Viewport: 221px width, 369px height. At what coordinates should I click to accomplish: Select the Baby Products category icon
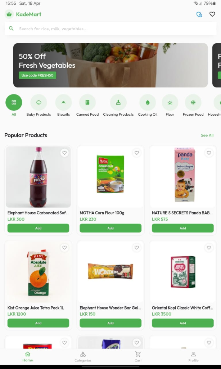tap(39, 102)
